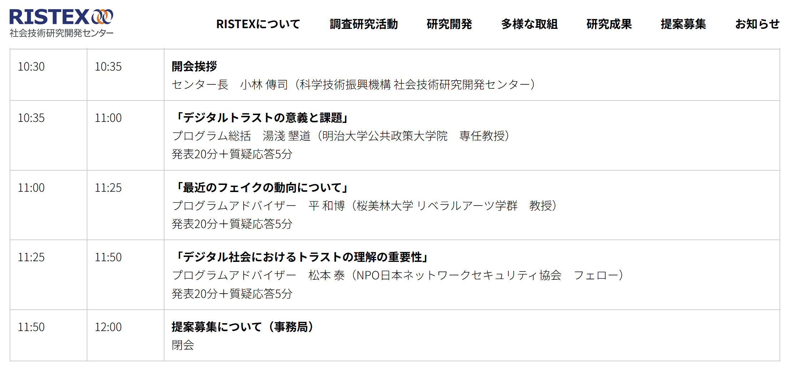
Task: Click the 閉会 text in the last row
Action: point(183,345)
